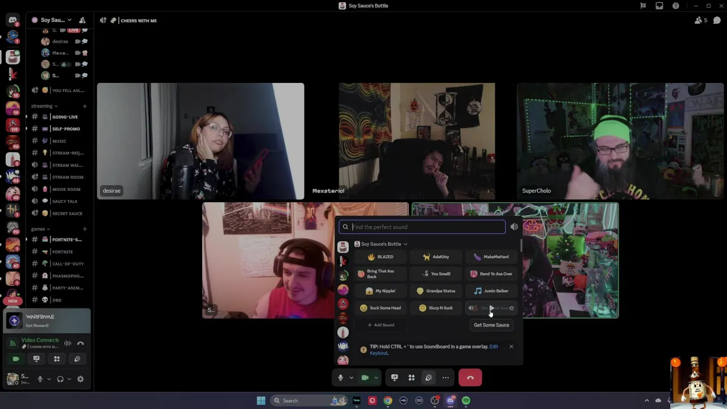The image size is (727, 409).
Task: Deafen using headphones icon in user panel
Action: click(60, 379)
